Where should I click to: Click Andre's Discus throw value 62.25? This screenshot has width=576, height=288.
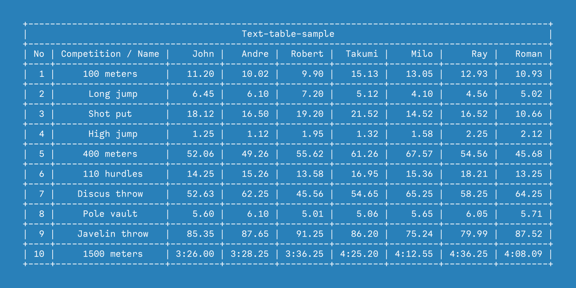coord(255,194)
